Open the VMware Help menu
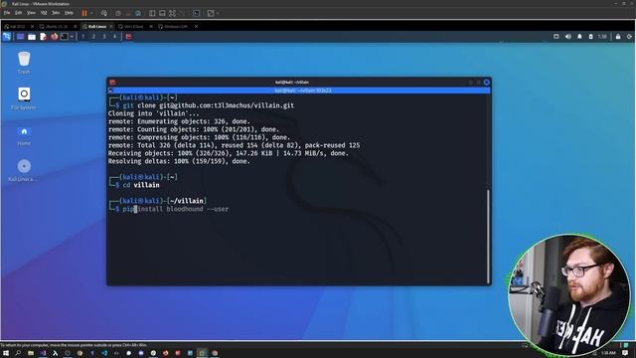The width and height of the screenshot is (636, 358). point(69,13)
